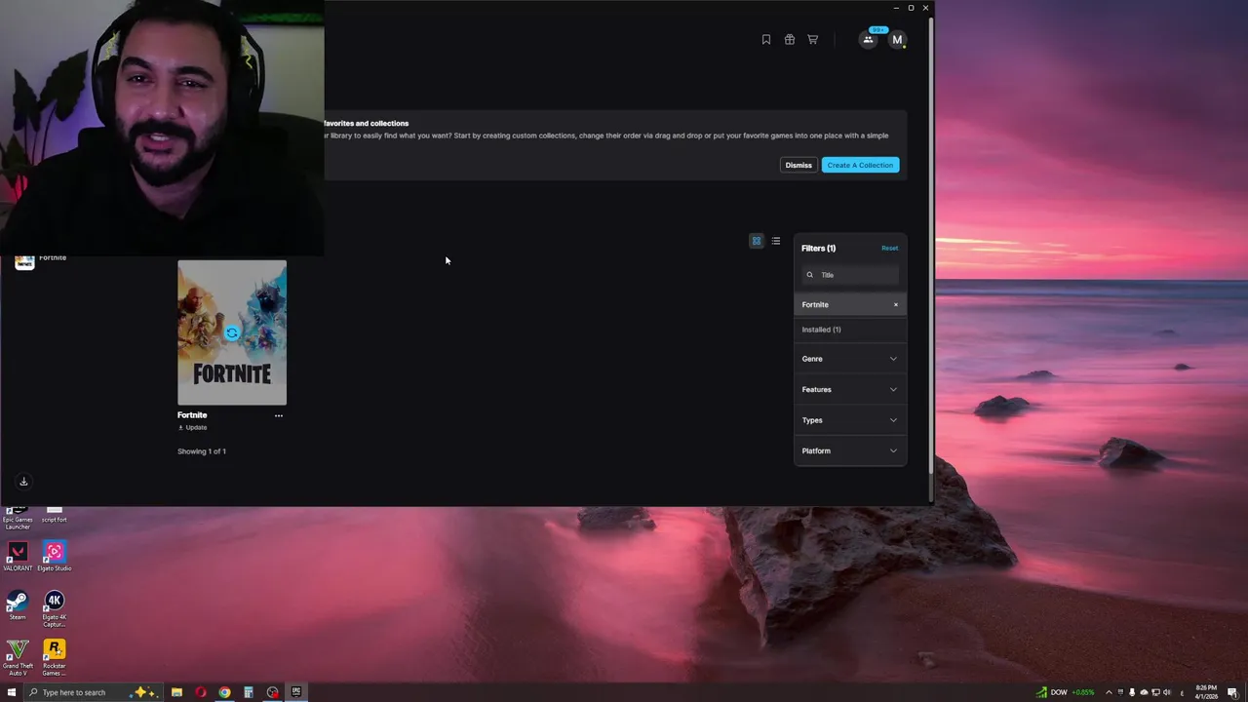Select the Steam desktop shortcut

point(18,605)
